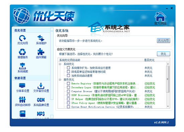
Task: Collapse the 系统优化 tree group
Action: 60,64
